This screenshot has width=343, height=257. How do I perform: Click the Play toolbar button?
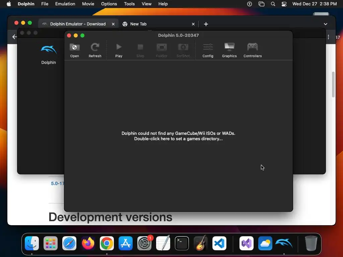(x=119, y=50)
